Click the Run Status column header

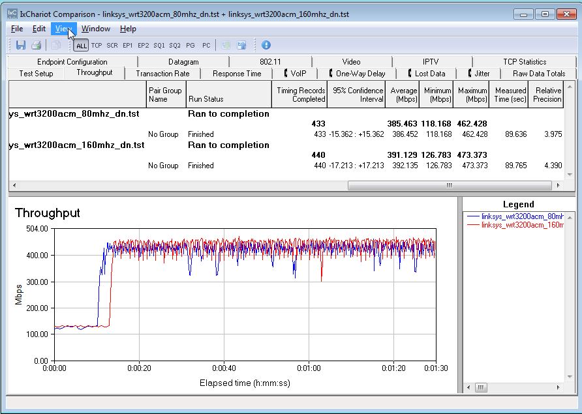point(228,95)
